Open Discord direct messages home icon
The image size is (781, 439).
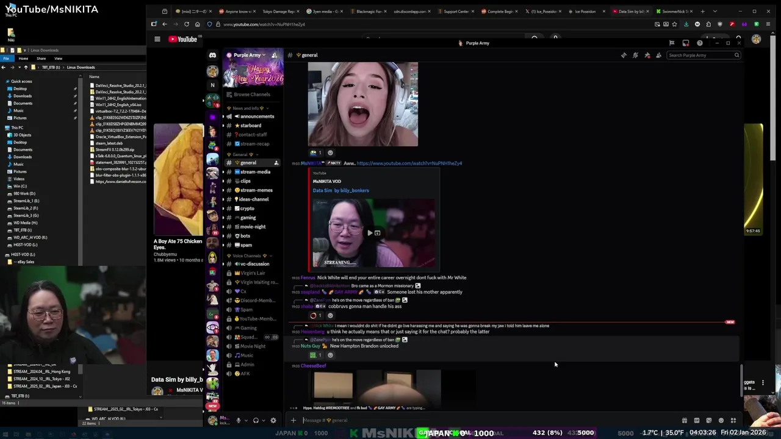212,55
